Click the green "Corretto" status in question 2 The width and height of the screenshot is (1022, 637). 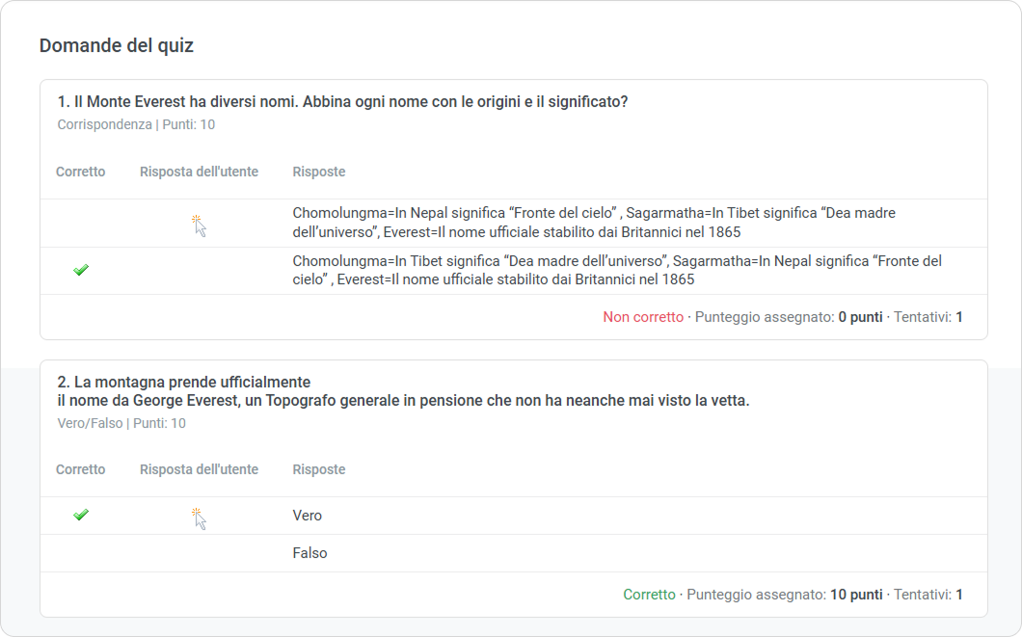point(649,595)
